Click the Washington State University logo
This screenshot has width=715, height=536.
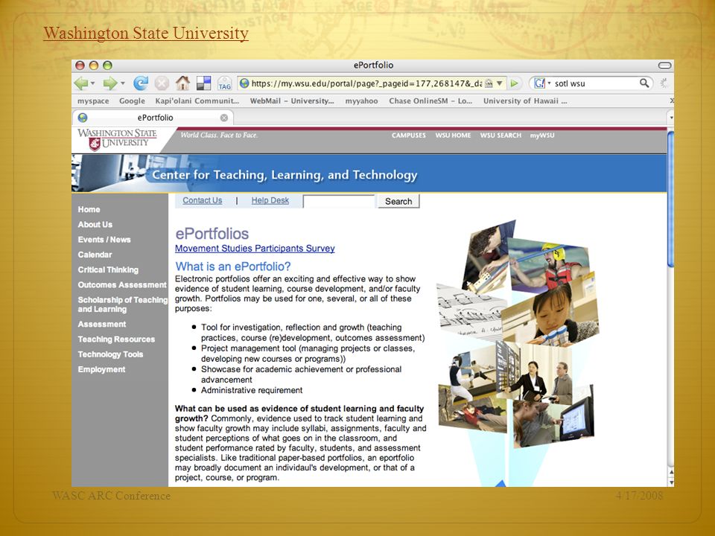coord(117,139)
